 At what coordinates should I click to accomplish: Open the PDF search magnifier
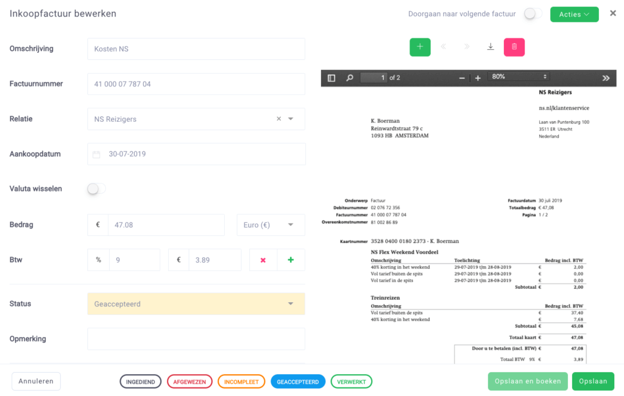(x=349, y=78)
